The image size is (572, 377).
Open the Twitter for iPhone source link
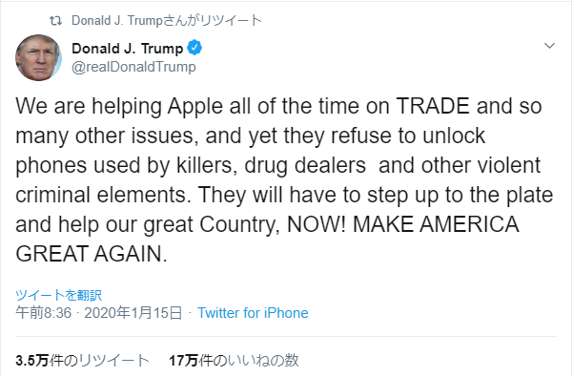[x=253, y=313]
